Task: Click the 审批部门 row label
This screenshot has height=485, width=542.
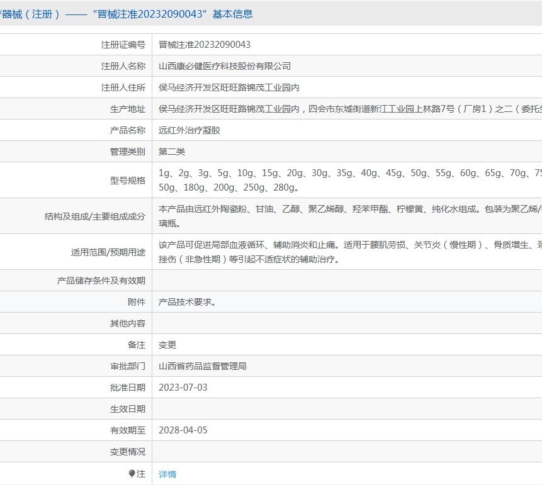Action: (x=128, y=366)
